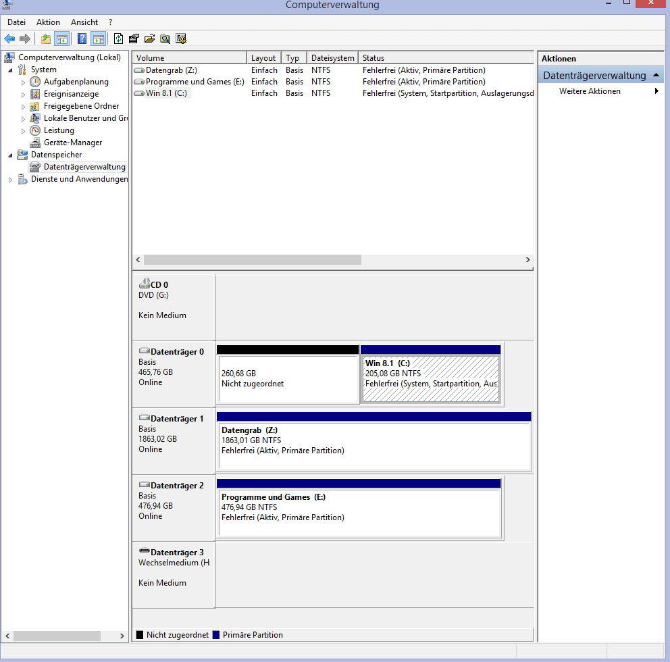Screen dimensions: 670x662
Task: Click the Geräte-Manager tree icon
Action: tap(35, 143)
